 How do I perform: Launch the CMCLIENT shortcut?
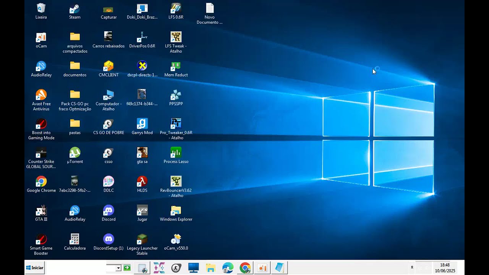tap(108, 69)
